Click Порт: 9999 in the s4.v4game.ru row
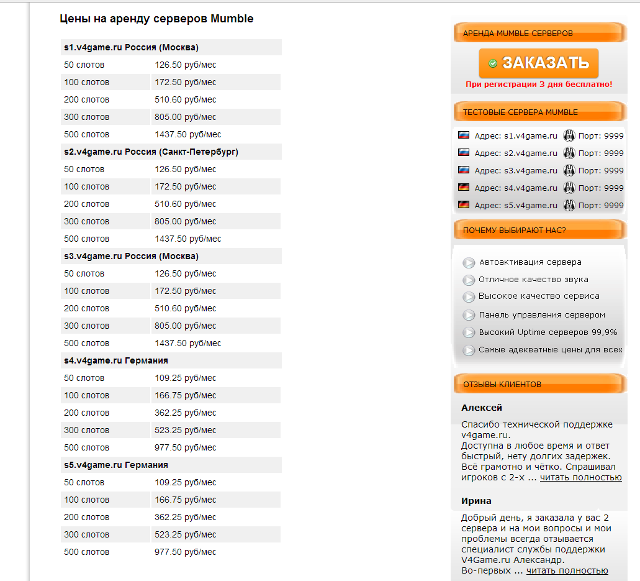This screenshot has width=640, height=581. point(601,188)
